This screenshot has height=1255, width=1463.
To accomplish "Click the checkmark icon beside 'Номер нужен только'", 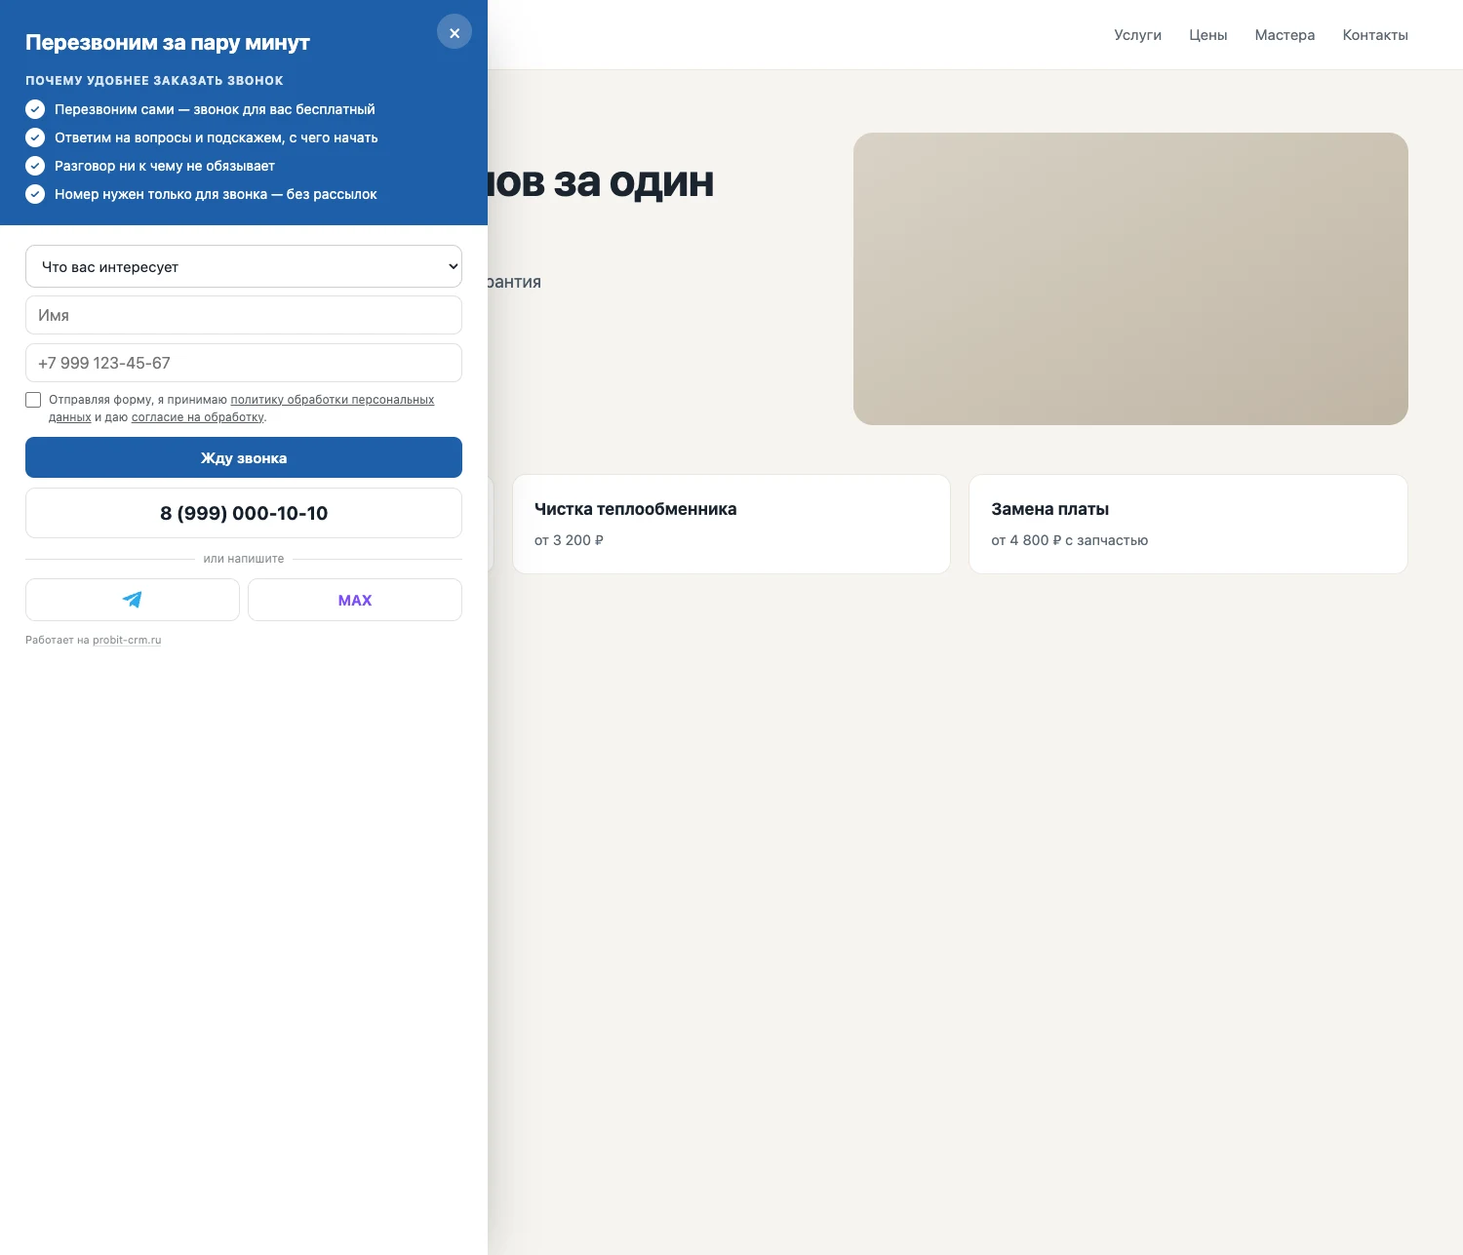I will (35, 194).
